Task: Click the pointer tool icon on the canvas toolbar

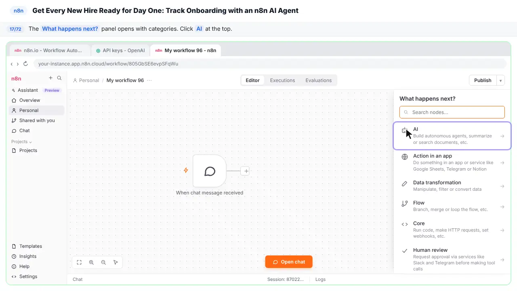Action: point(116,262)
